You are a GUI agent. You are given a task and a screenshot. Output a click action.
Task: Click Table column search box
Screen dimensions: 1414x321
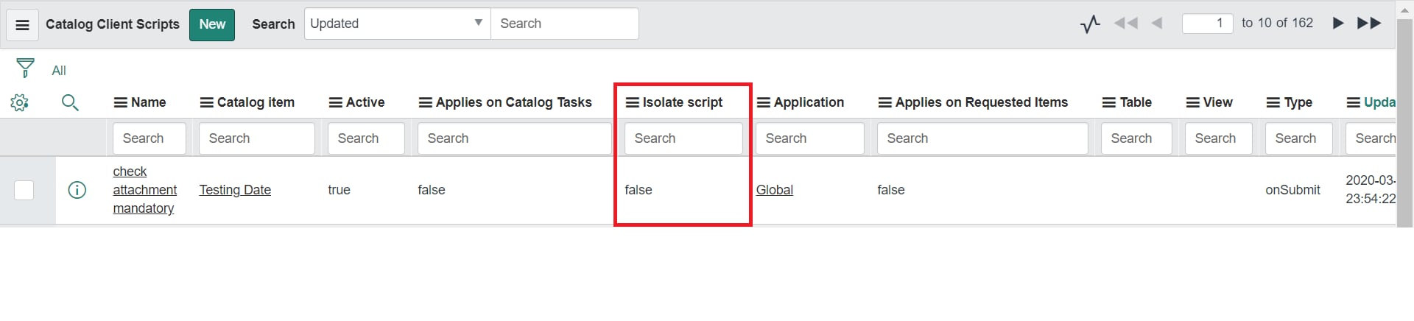[1136, 138]
